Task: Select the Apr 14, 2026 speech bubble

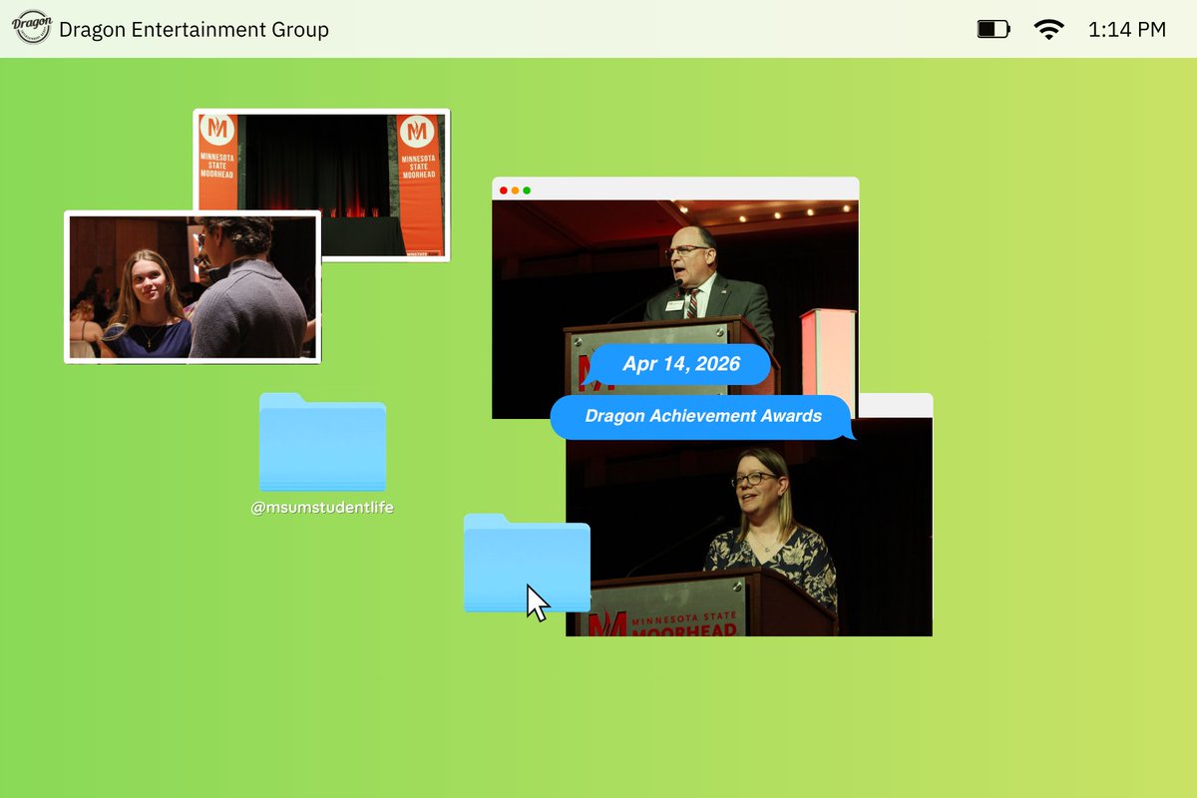Action: [x=677, y=365]
